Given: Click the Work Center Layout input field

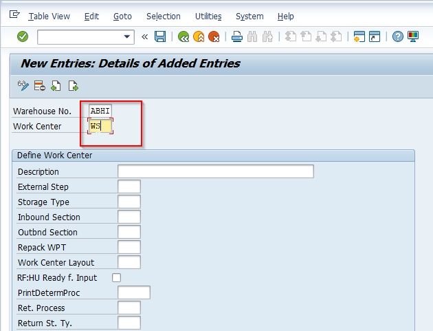Looking at the screenshot, I should point(129,262).
